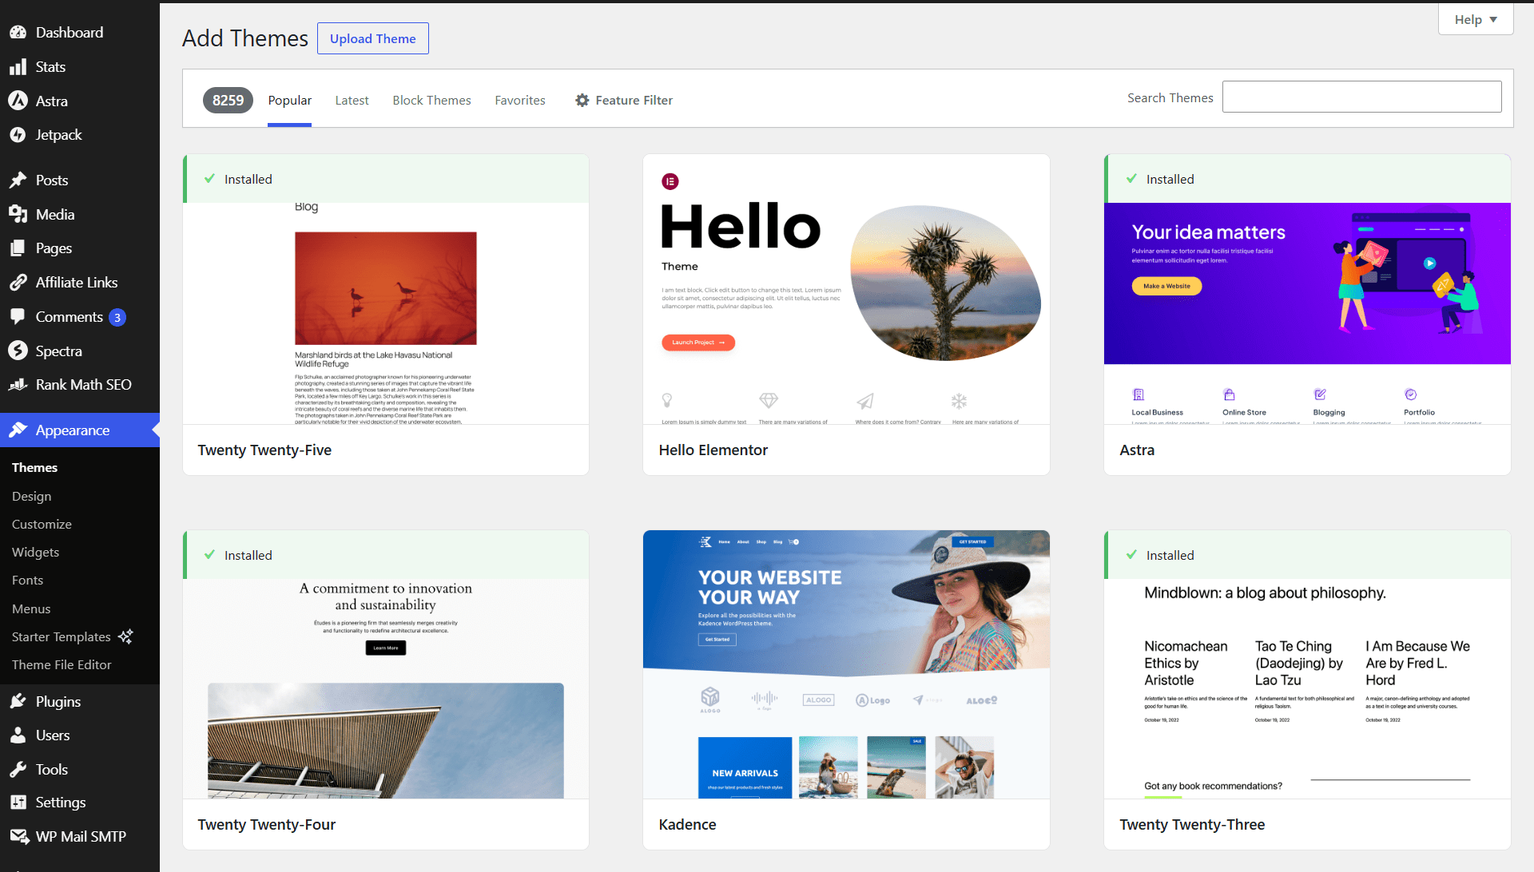This screenshot has height=872, width=1534.
Task: Click the Kadence theme name
Action: [687, 824]
